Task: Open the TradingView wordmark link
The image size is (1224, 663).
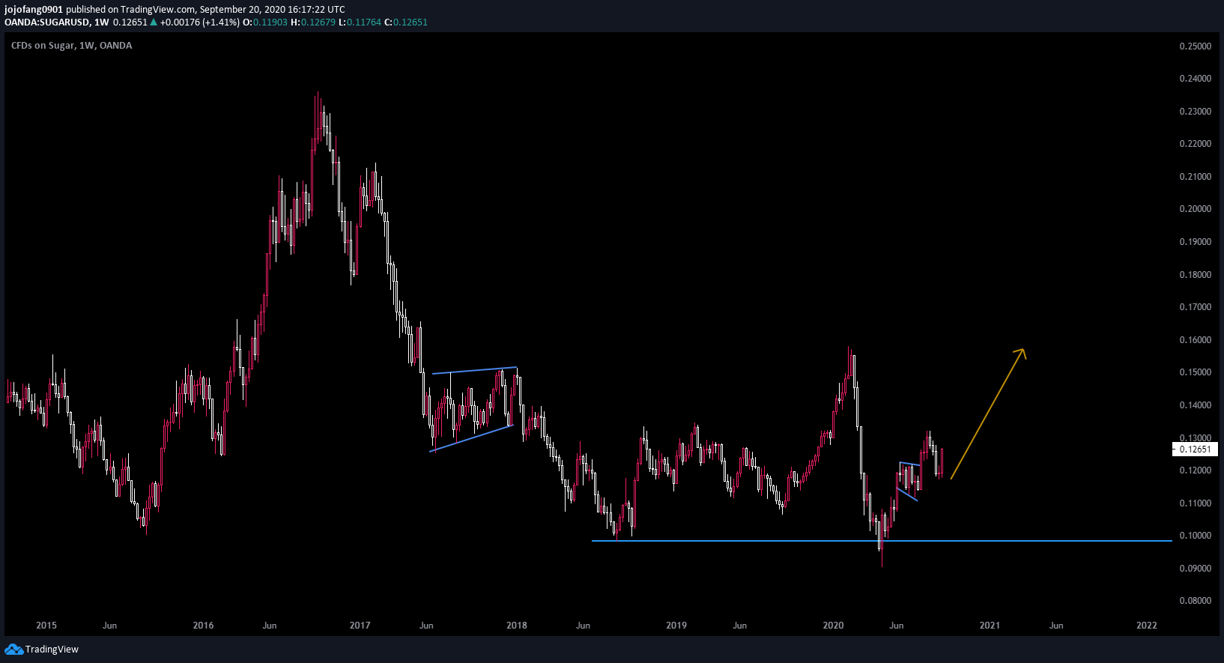Action: tap(52, 650)
